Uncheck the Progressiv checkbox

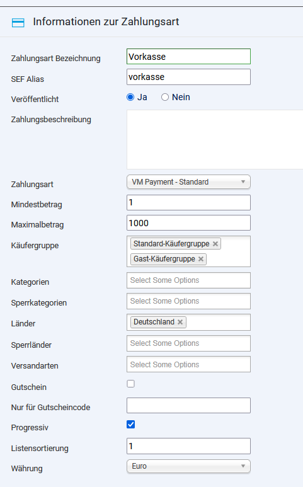(130, 424)
